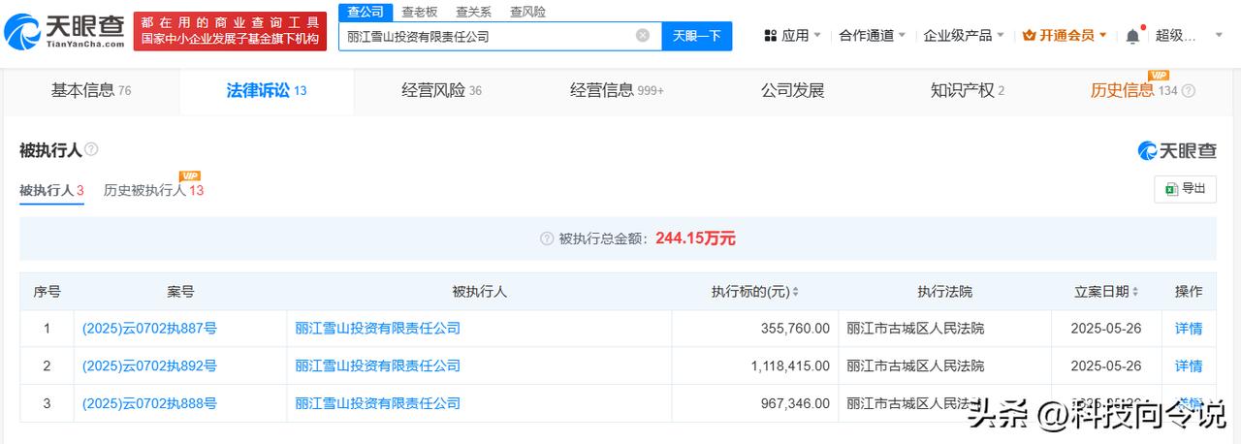Click the 案号 column header
The width and height of the screenshot is (1241, 444).
[180, 292]
